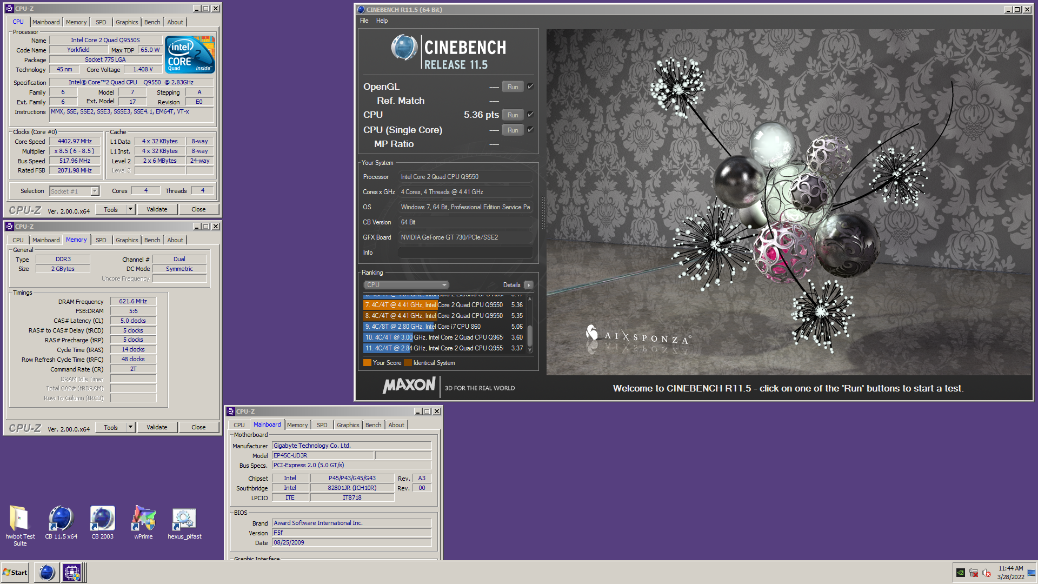1038x584 pixels.
Task: Select ranking entry 10 at 3.00 GHz
Action: [x=444, y=337]
